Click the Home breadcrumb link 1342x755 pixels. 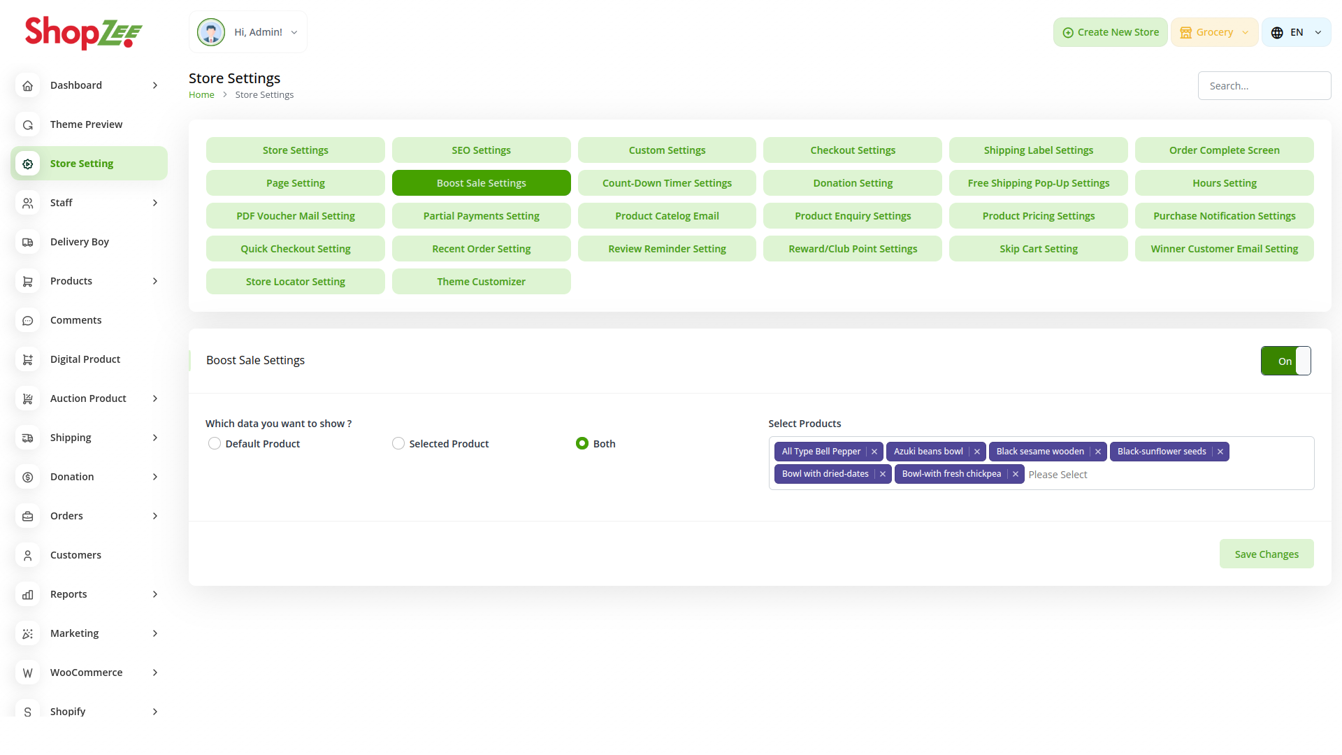pyautogui.click(x=201, y=95)
